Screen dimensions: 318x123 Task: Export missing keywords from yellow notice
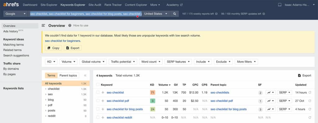[73, 48]
